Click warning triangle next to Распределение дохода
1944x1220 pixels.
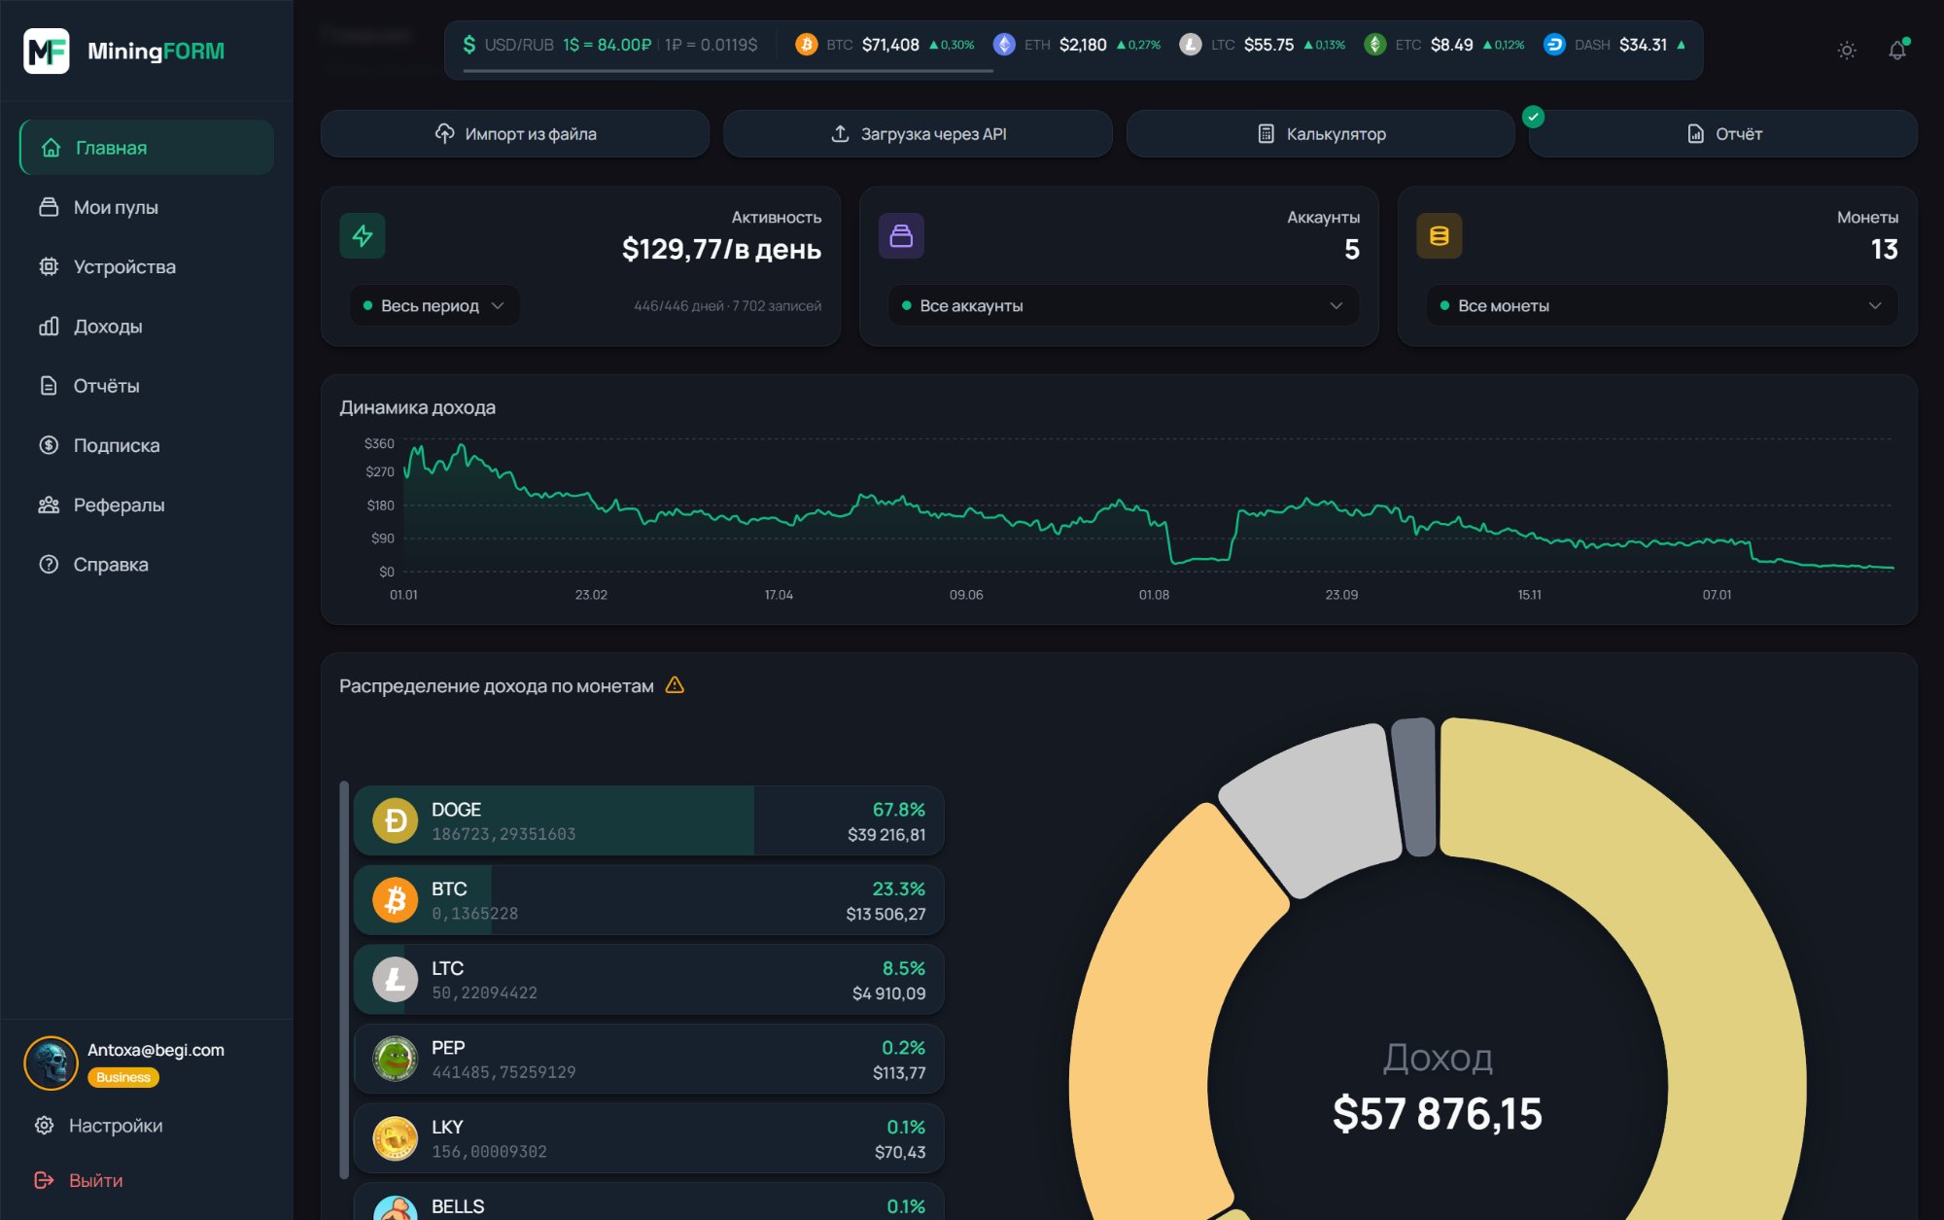[675, 686]
